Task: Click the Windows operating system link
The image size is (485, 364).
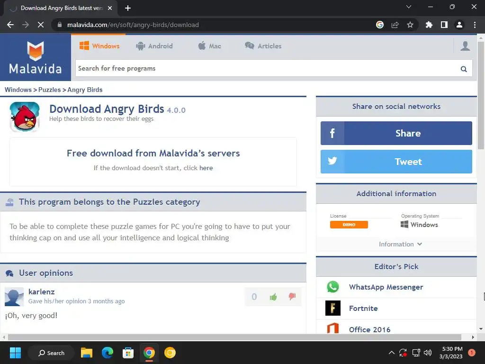Action: 419,225
